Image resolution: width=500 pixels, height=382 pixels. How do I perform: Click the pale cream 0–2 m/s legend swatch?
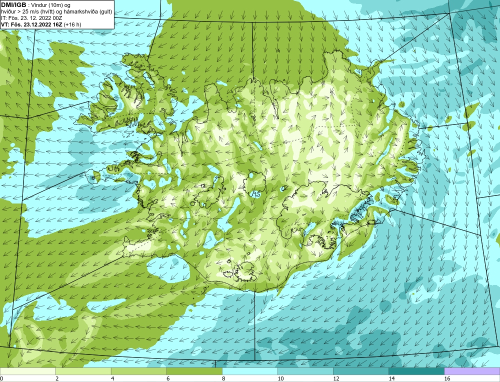(27, 371)
